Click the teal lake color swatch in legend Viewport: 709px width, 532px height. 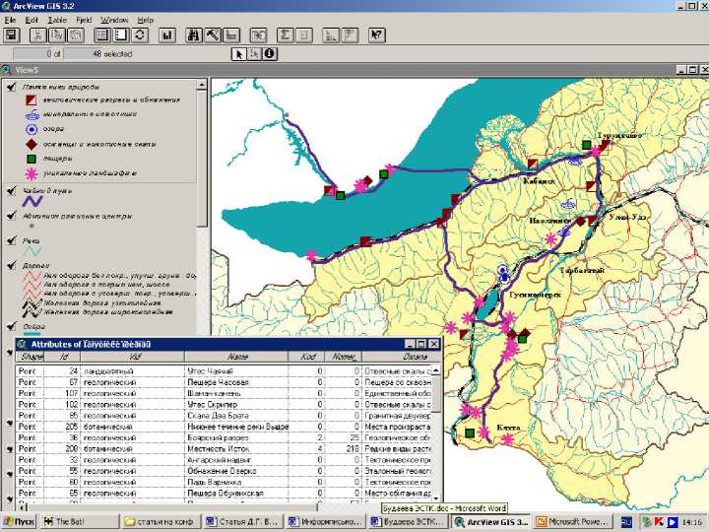(32, 335)
